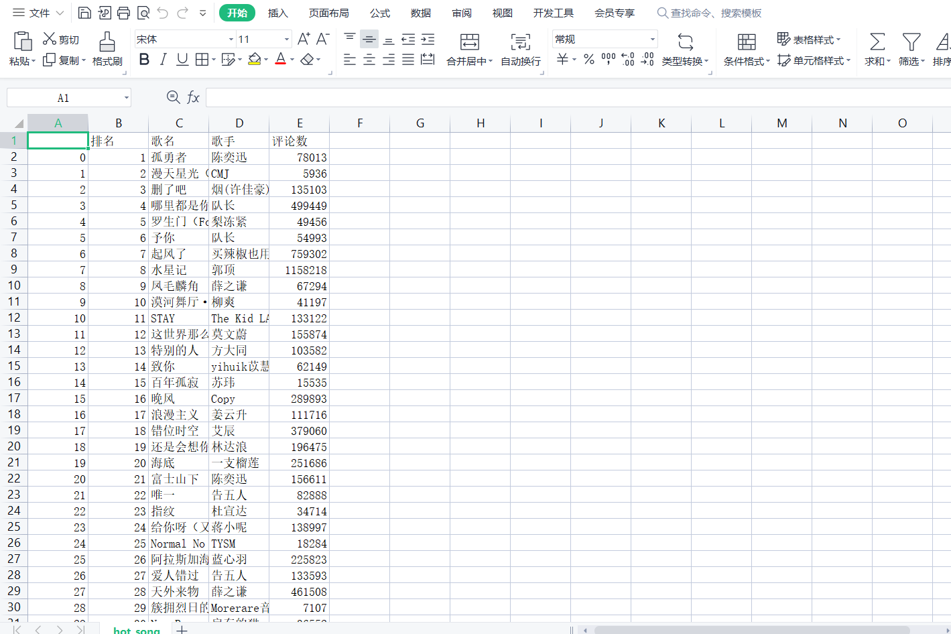Open Name Box dropdown arrow

click(126, 98)
